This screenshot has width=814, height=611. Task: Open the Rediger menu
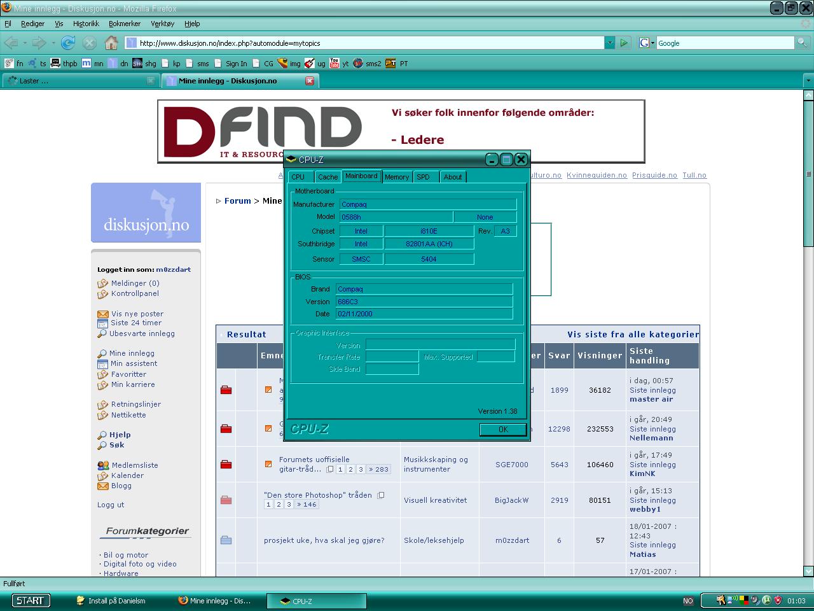point(32,24)
